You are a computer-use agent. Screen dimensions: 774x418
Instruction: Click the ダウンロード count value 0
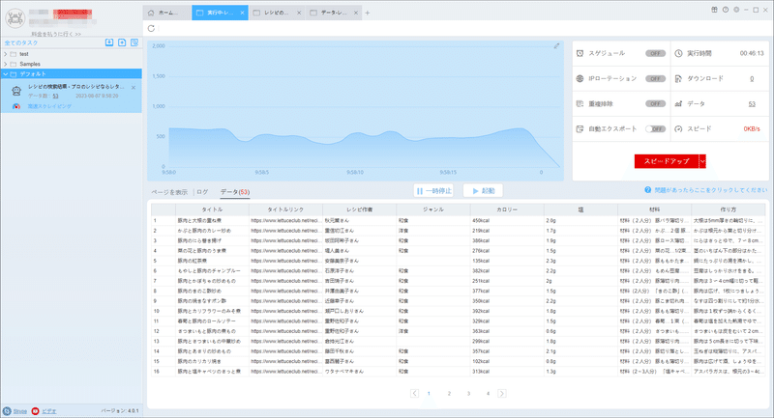click(x=752, y=79)
